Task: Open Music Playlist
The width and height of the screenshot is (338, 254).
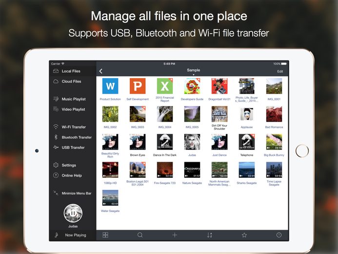Action: [73, 99]
